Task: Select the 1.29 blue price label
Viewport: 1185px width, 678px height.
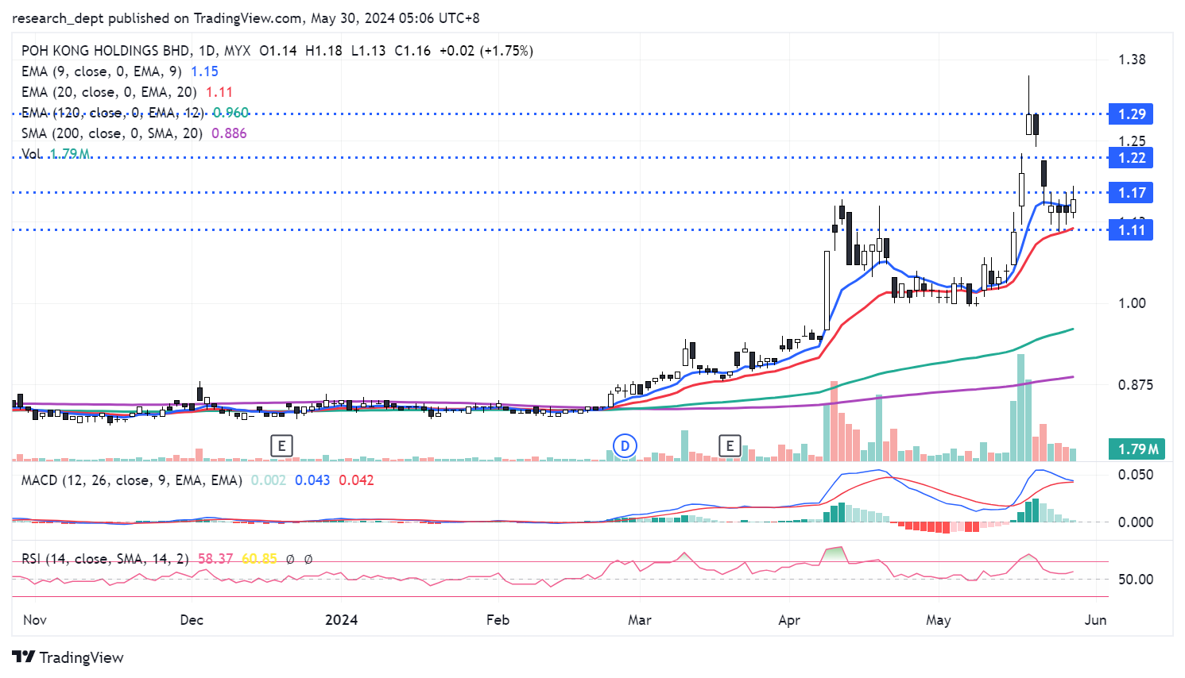Action: coord(1131,114)
